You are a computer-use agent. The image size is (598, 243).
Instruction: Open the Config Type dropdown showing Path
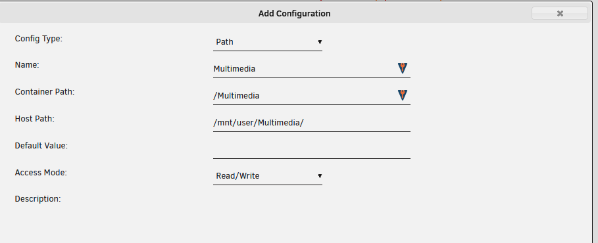coord(267,42)
